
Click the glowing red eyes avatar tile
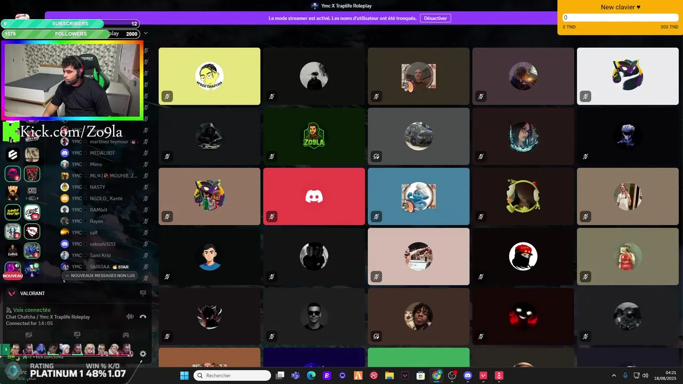(523, 317)
